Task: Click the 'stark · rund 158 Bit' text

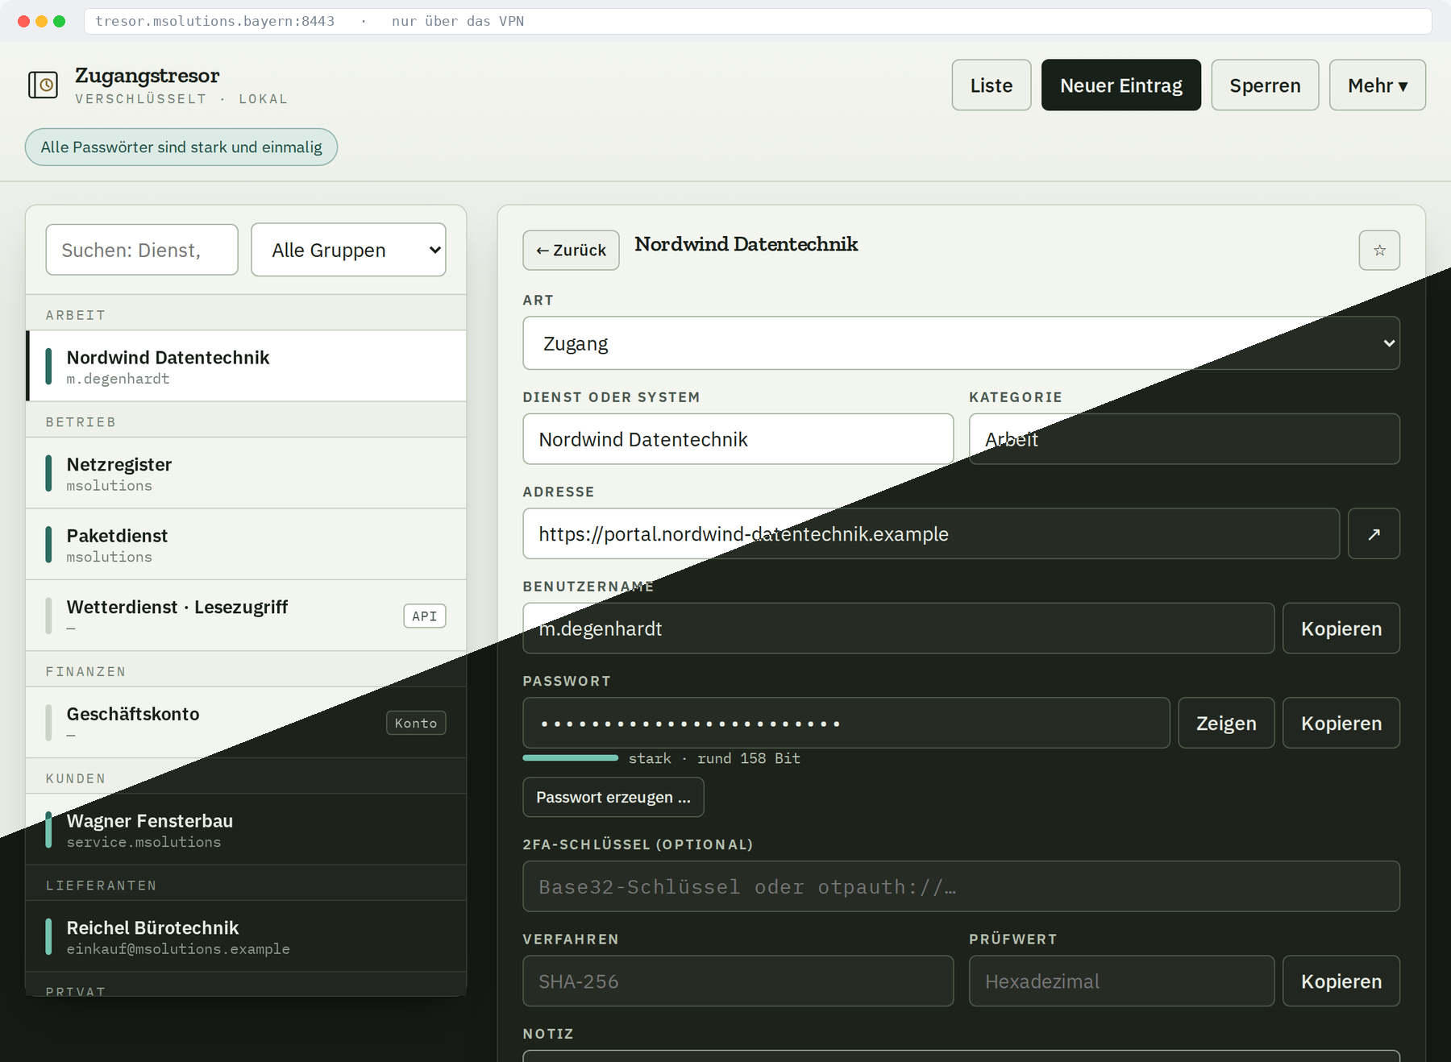Action: click(x=714, y=758)
